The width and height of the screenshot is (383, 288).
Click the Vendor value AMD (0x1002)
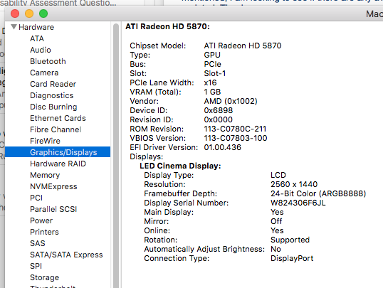coord(231,101)
